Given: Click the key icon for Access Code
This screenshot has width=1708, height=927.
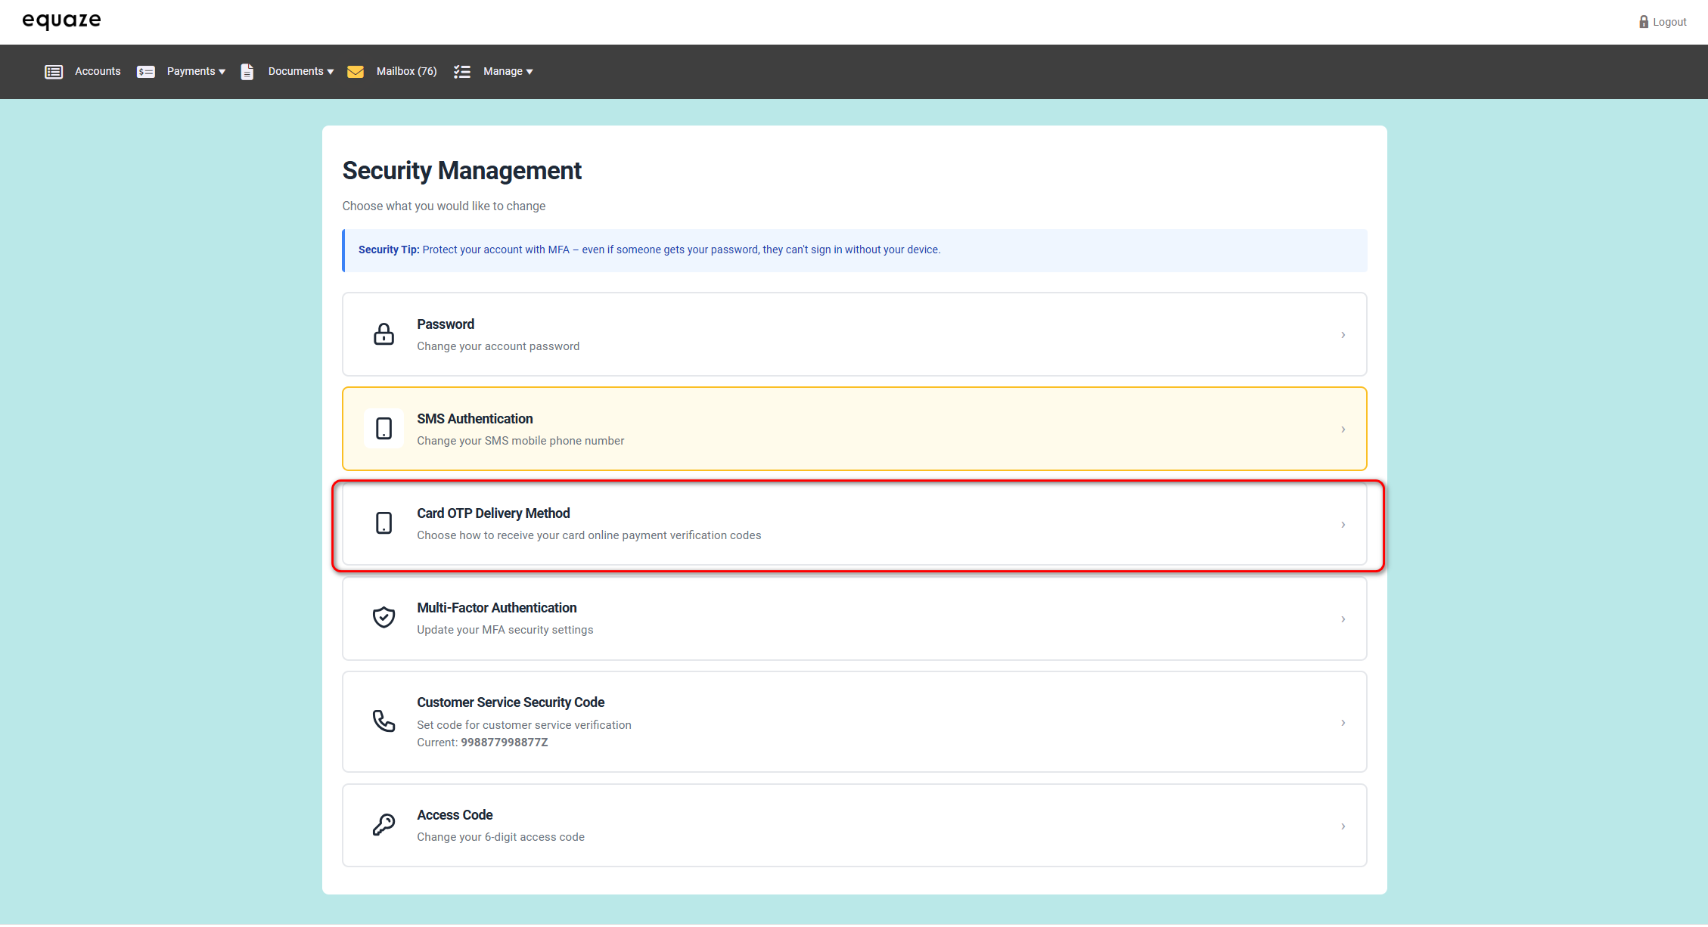Looking at the screenshot, I should click(x=384, y=825).
